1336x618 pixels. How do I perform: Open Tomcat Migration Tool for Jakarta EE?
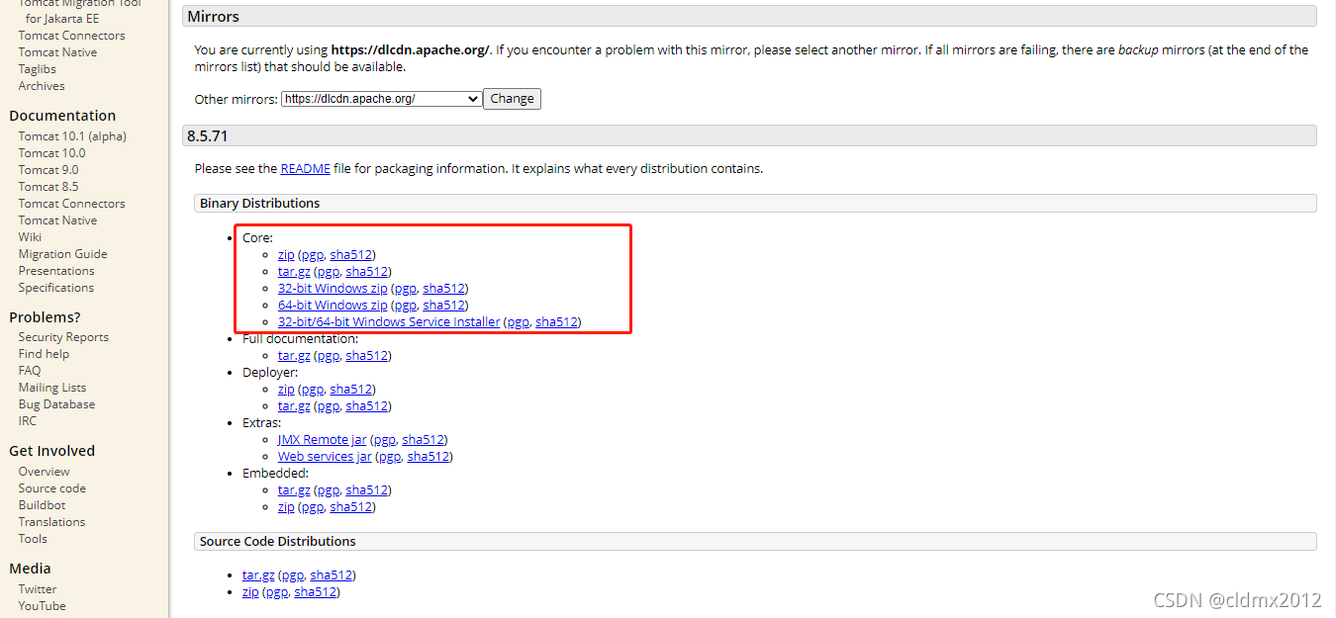coord(79,10)
